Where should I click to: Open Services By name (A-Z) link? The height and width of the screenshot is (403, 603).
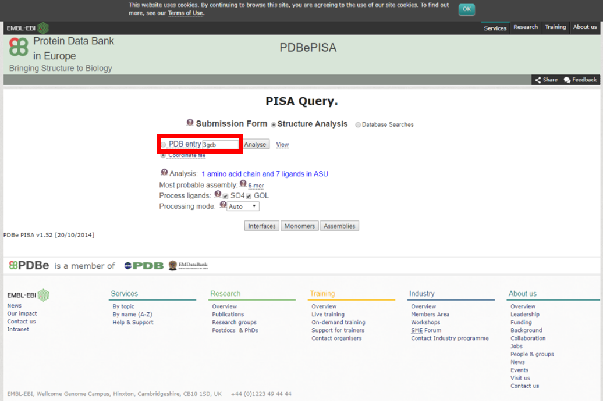pyautogui.click(x=132, y=315)
